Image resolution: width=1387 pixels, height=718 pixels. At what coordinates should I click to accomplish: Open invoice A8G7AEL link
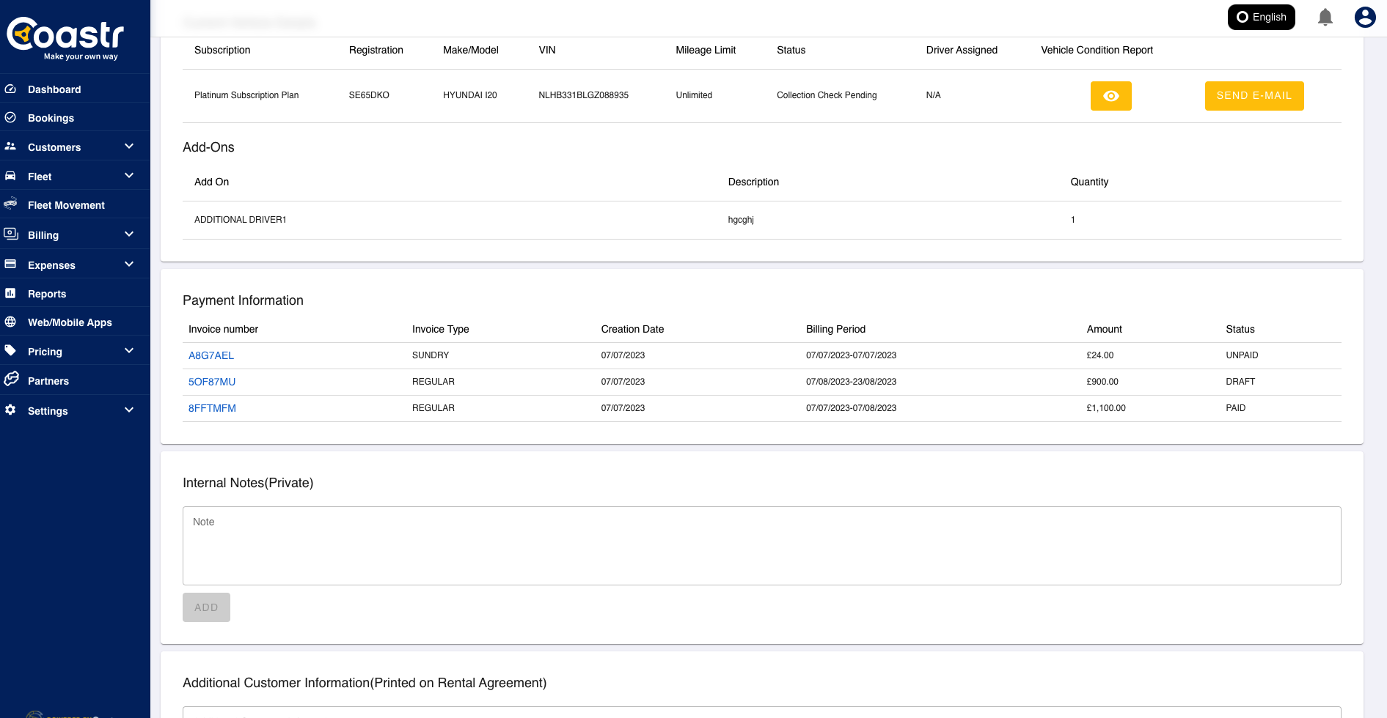click(x=211, y=355)
